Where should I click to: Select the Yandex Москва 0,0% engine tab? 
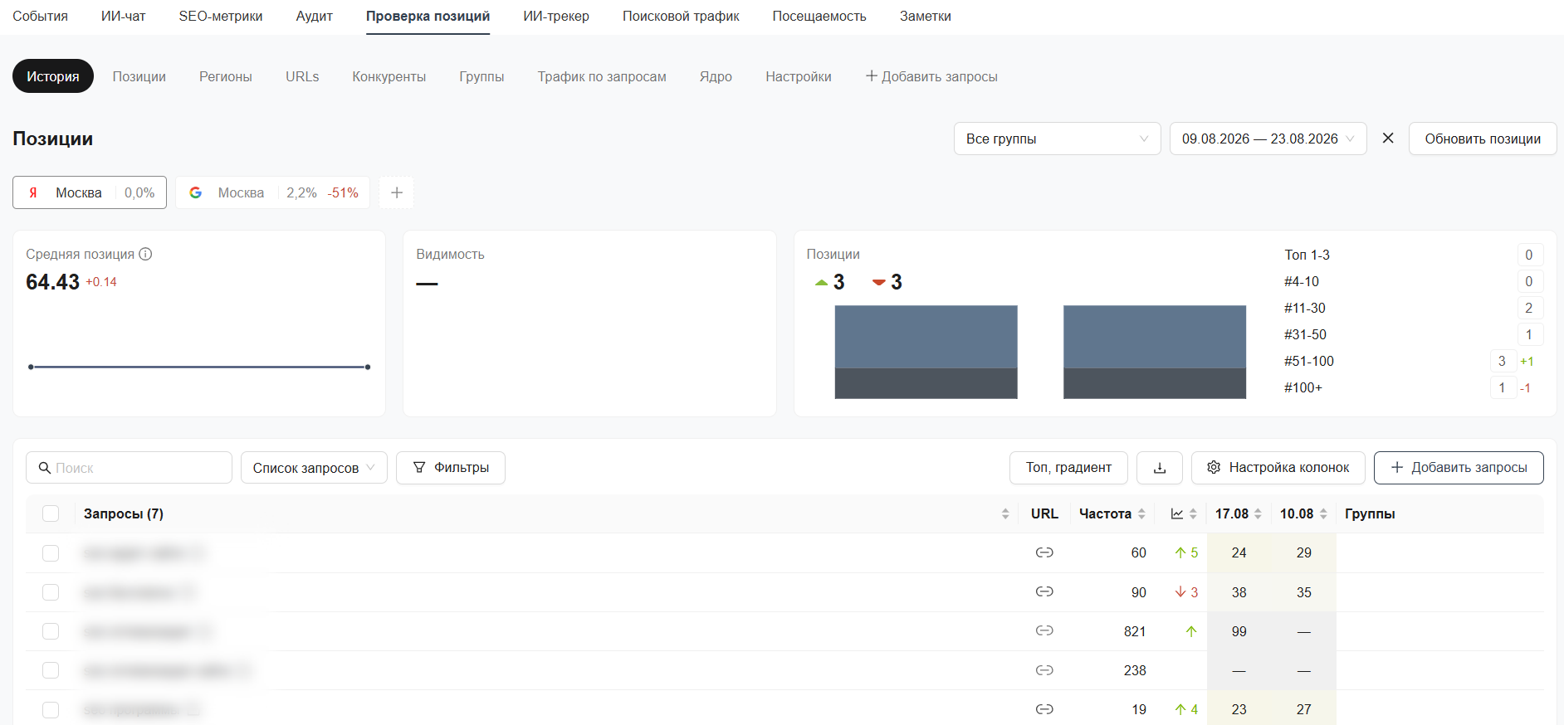(x=90, y=192)
